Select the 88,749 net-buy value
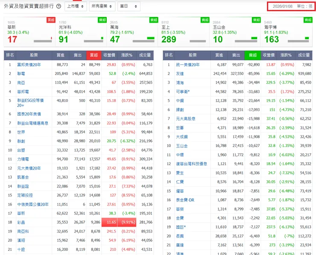 94,64
